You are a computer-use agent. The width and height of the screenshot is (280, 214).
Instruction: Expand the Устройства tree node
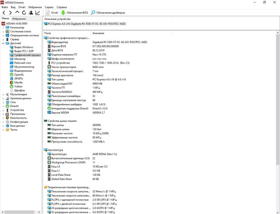coord(3,110)
